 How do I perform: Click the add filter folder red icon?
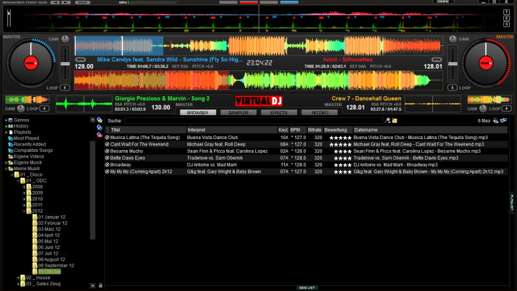100,135
